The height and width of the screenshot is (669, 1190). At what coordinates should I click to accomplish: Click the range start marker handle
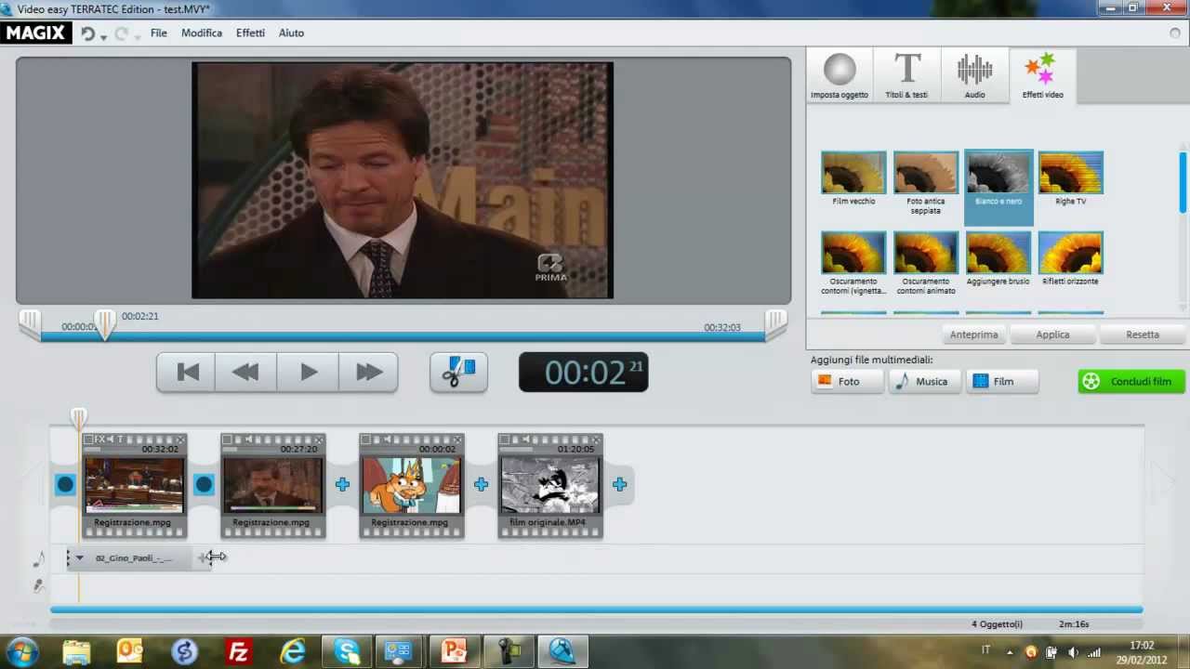[x=31, y=323]
